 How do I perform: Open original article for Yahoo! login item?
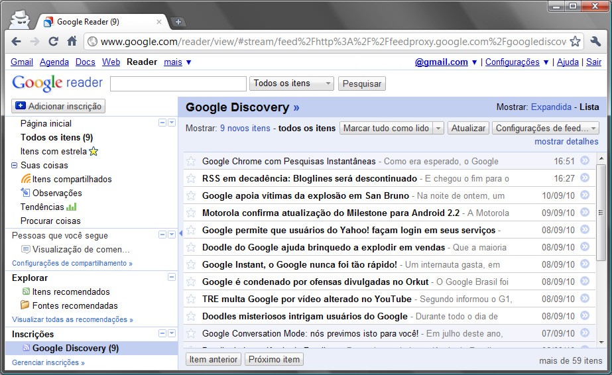pos(585,229)
